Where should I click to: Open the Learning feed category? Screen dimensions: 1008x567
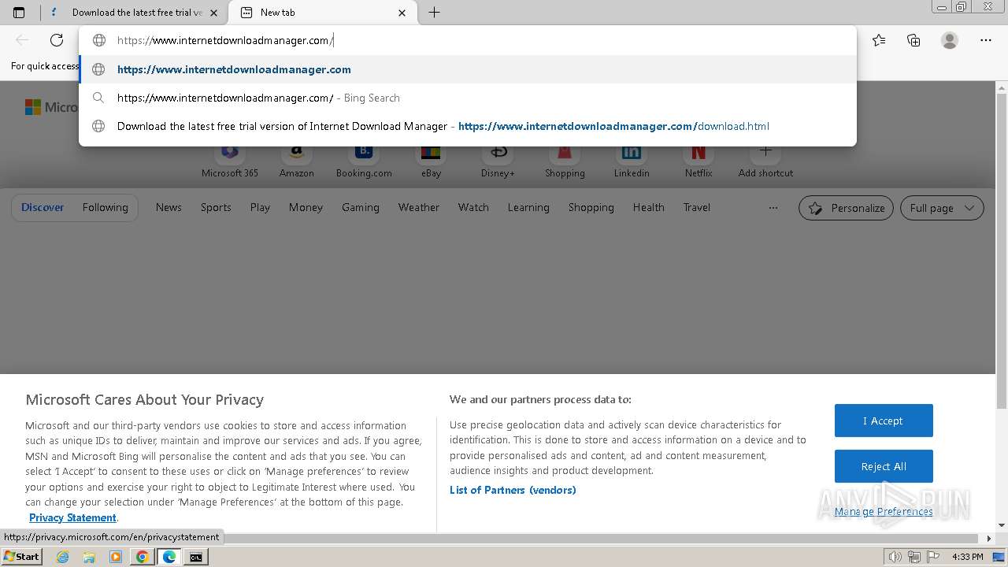[528, 208]
